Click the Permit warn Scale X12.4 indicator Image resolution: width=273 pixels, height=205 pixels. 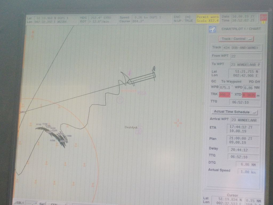coord(207,19)
